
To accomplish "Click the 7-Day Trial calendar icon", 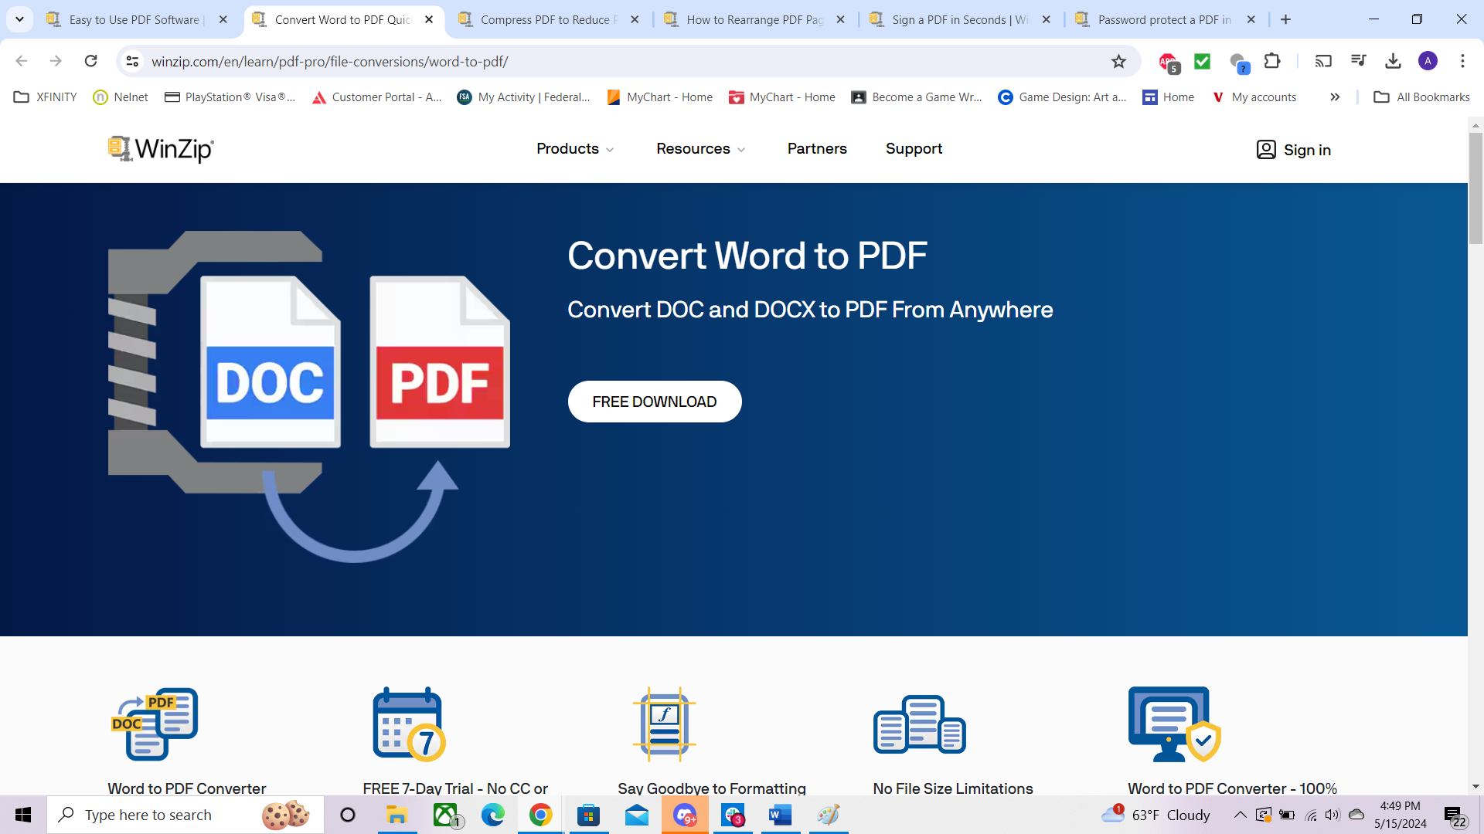I will pyautogui.click(x=409, y=724).
